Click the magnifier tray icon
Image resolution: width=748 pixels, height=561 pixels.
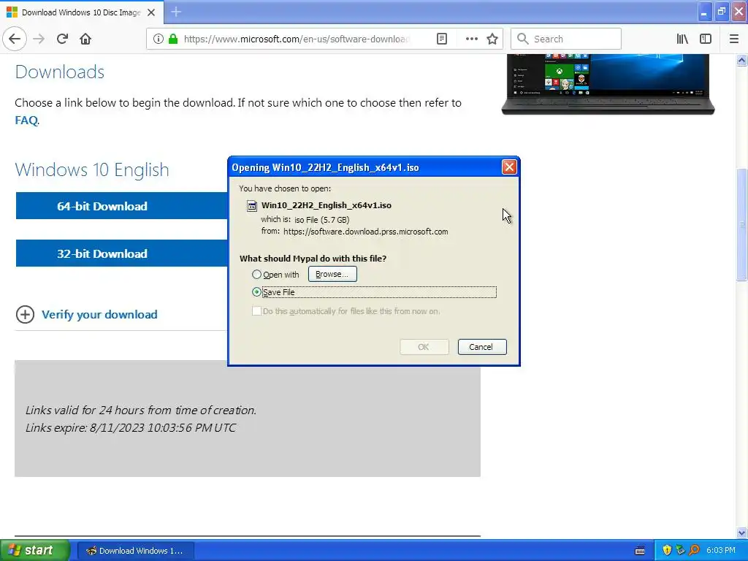694,551
